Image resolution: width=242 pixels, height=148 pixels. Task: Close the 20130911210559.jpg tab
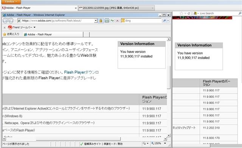(152, 8)
